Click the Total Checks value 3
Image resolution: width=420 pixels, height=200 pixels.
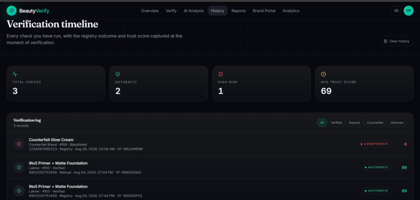(15, 91)
